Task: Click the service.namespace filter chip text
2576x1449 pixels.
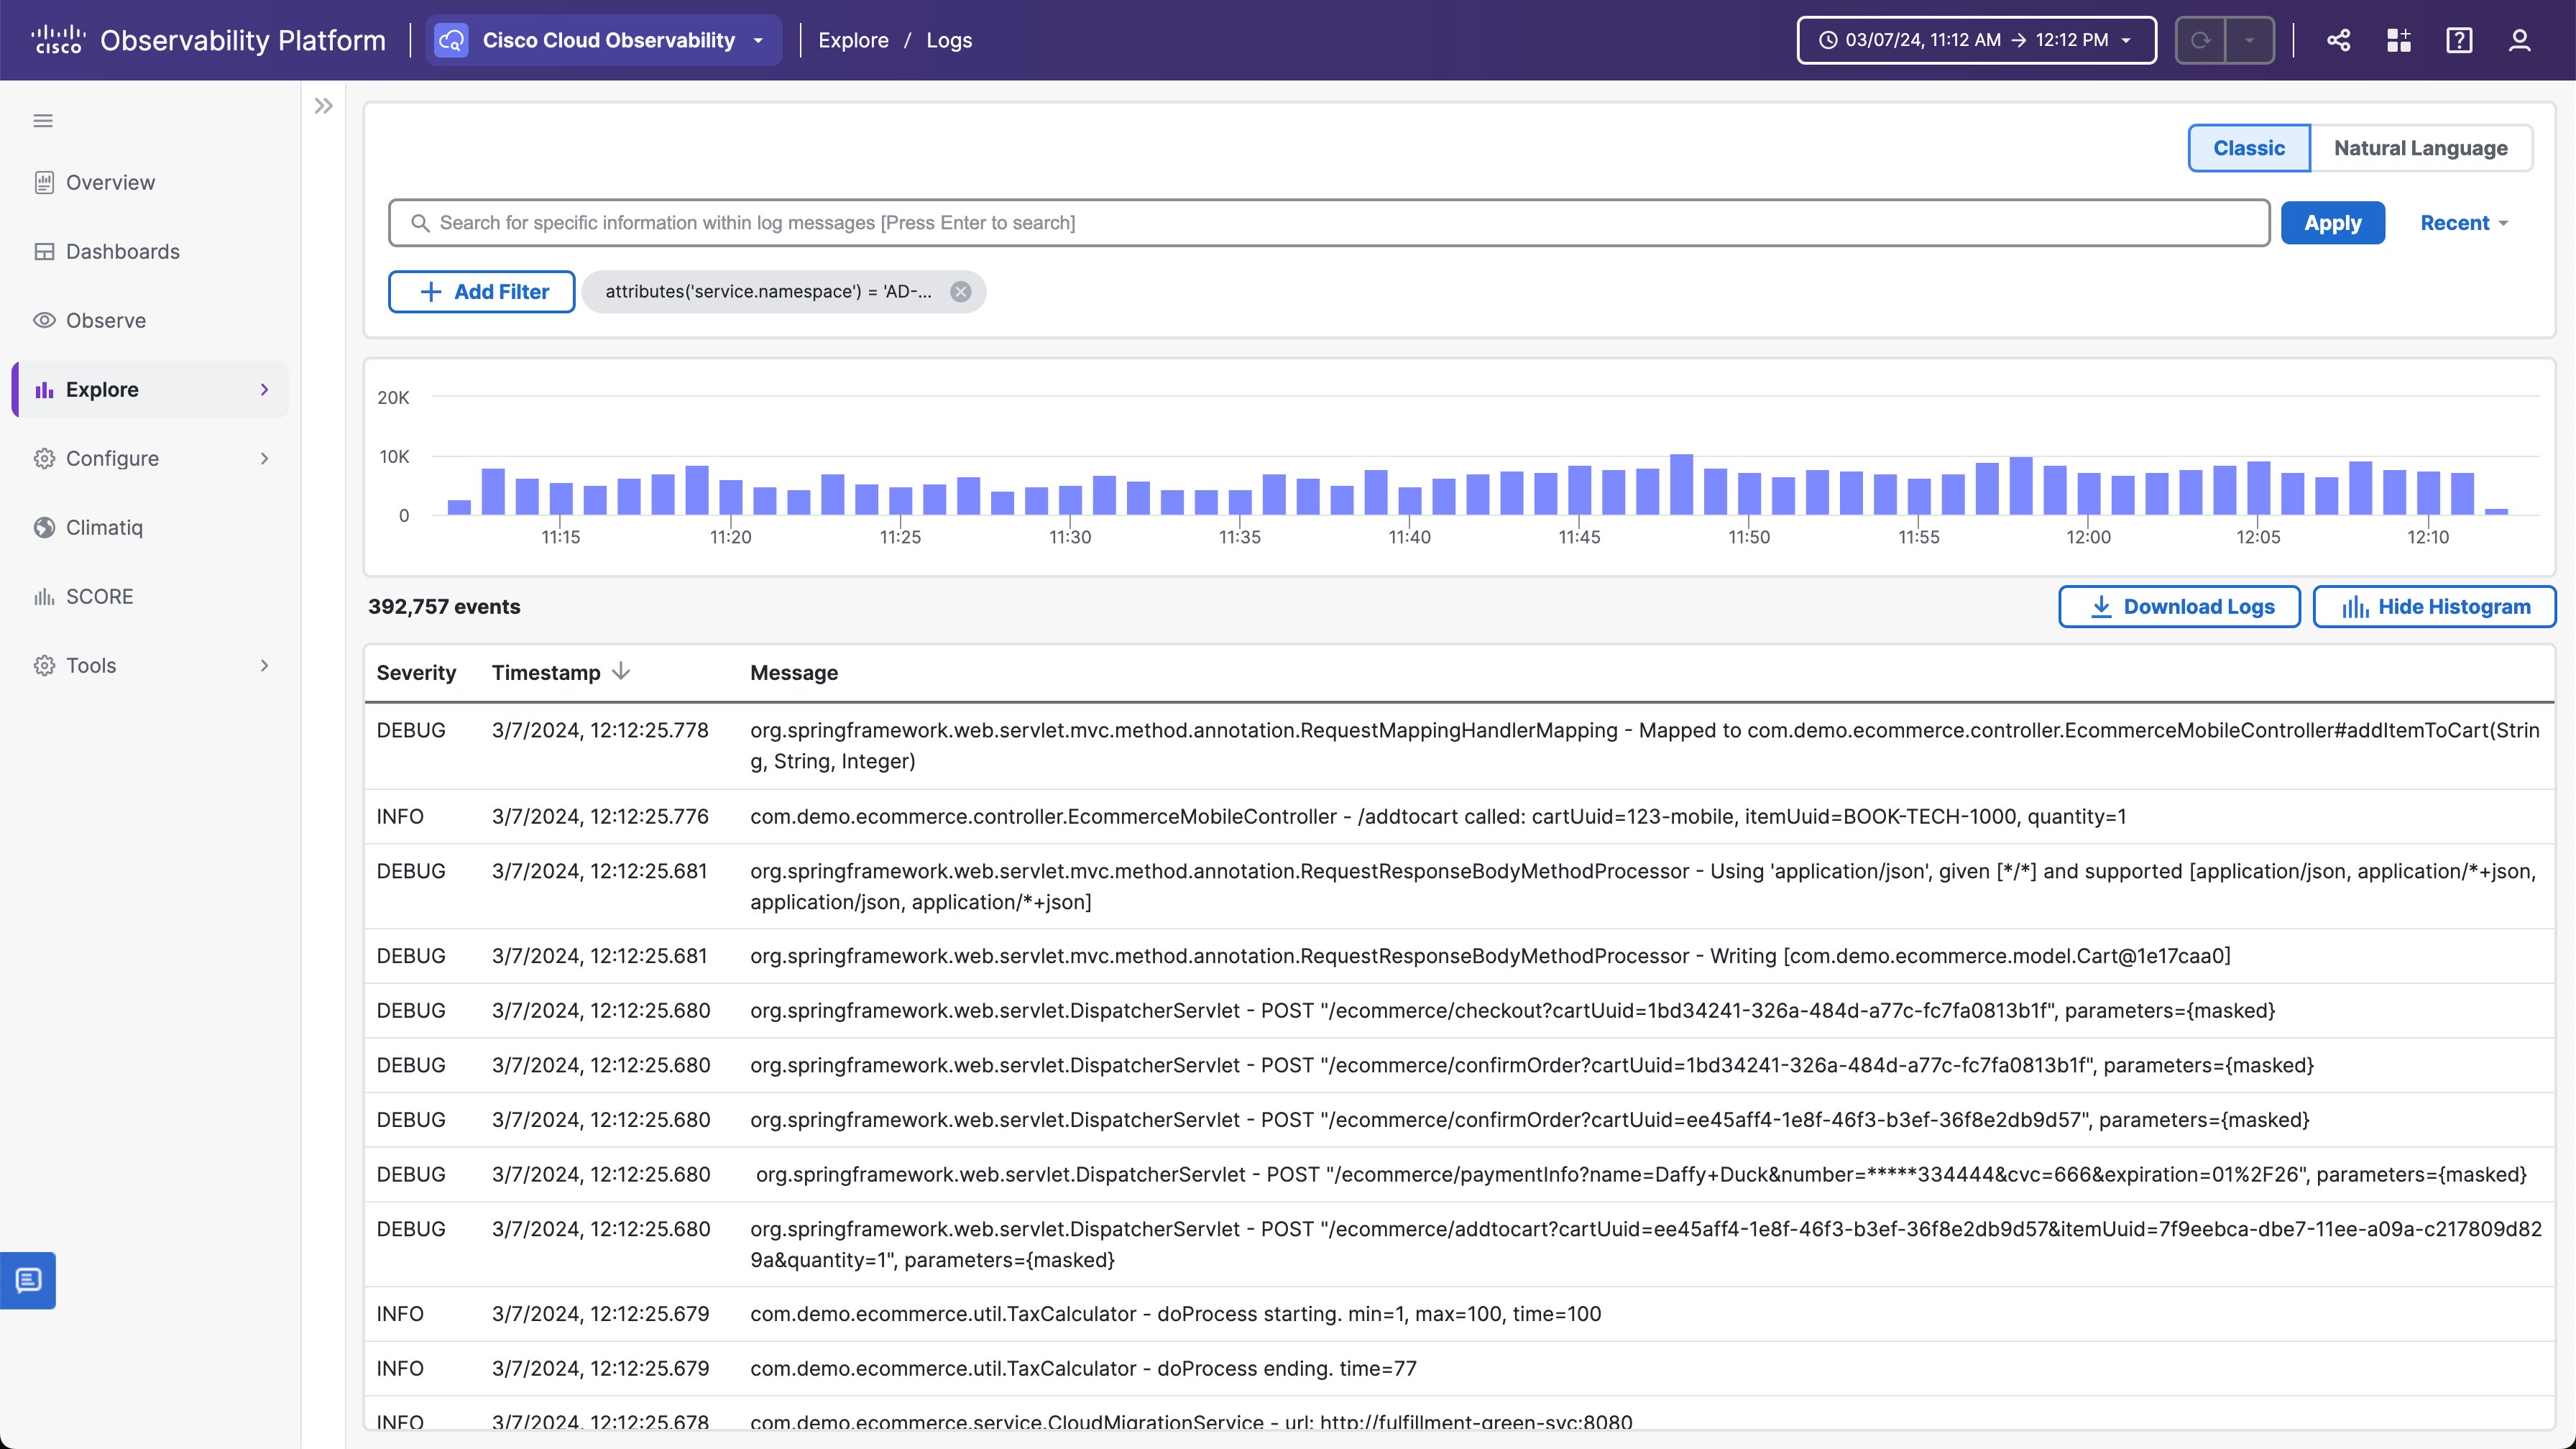Action: pyautogui.click(x=768, y=291)
